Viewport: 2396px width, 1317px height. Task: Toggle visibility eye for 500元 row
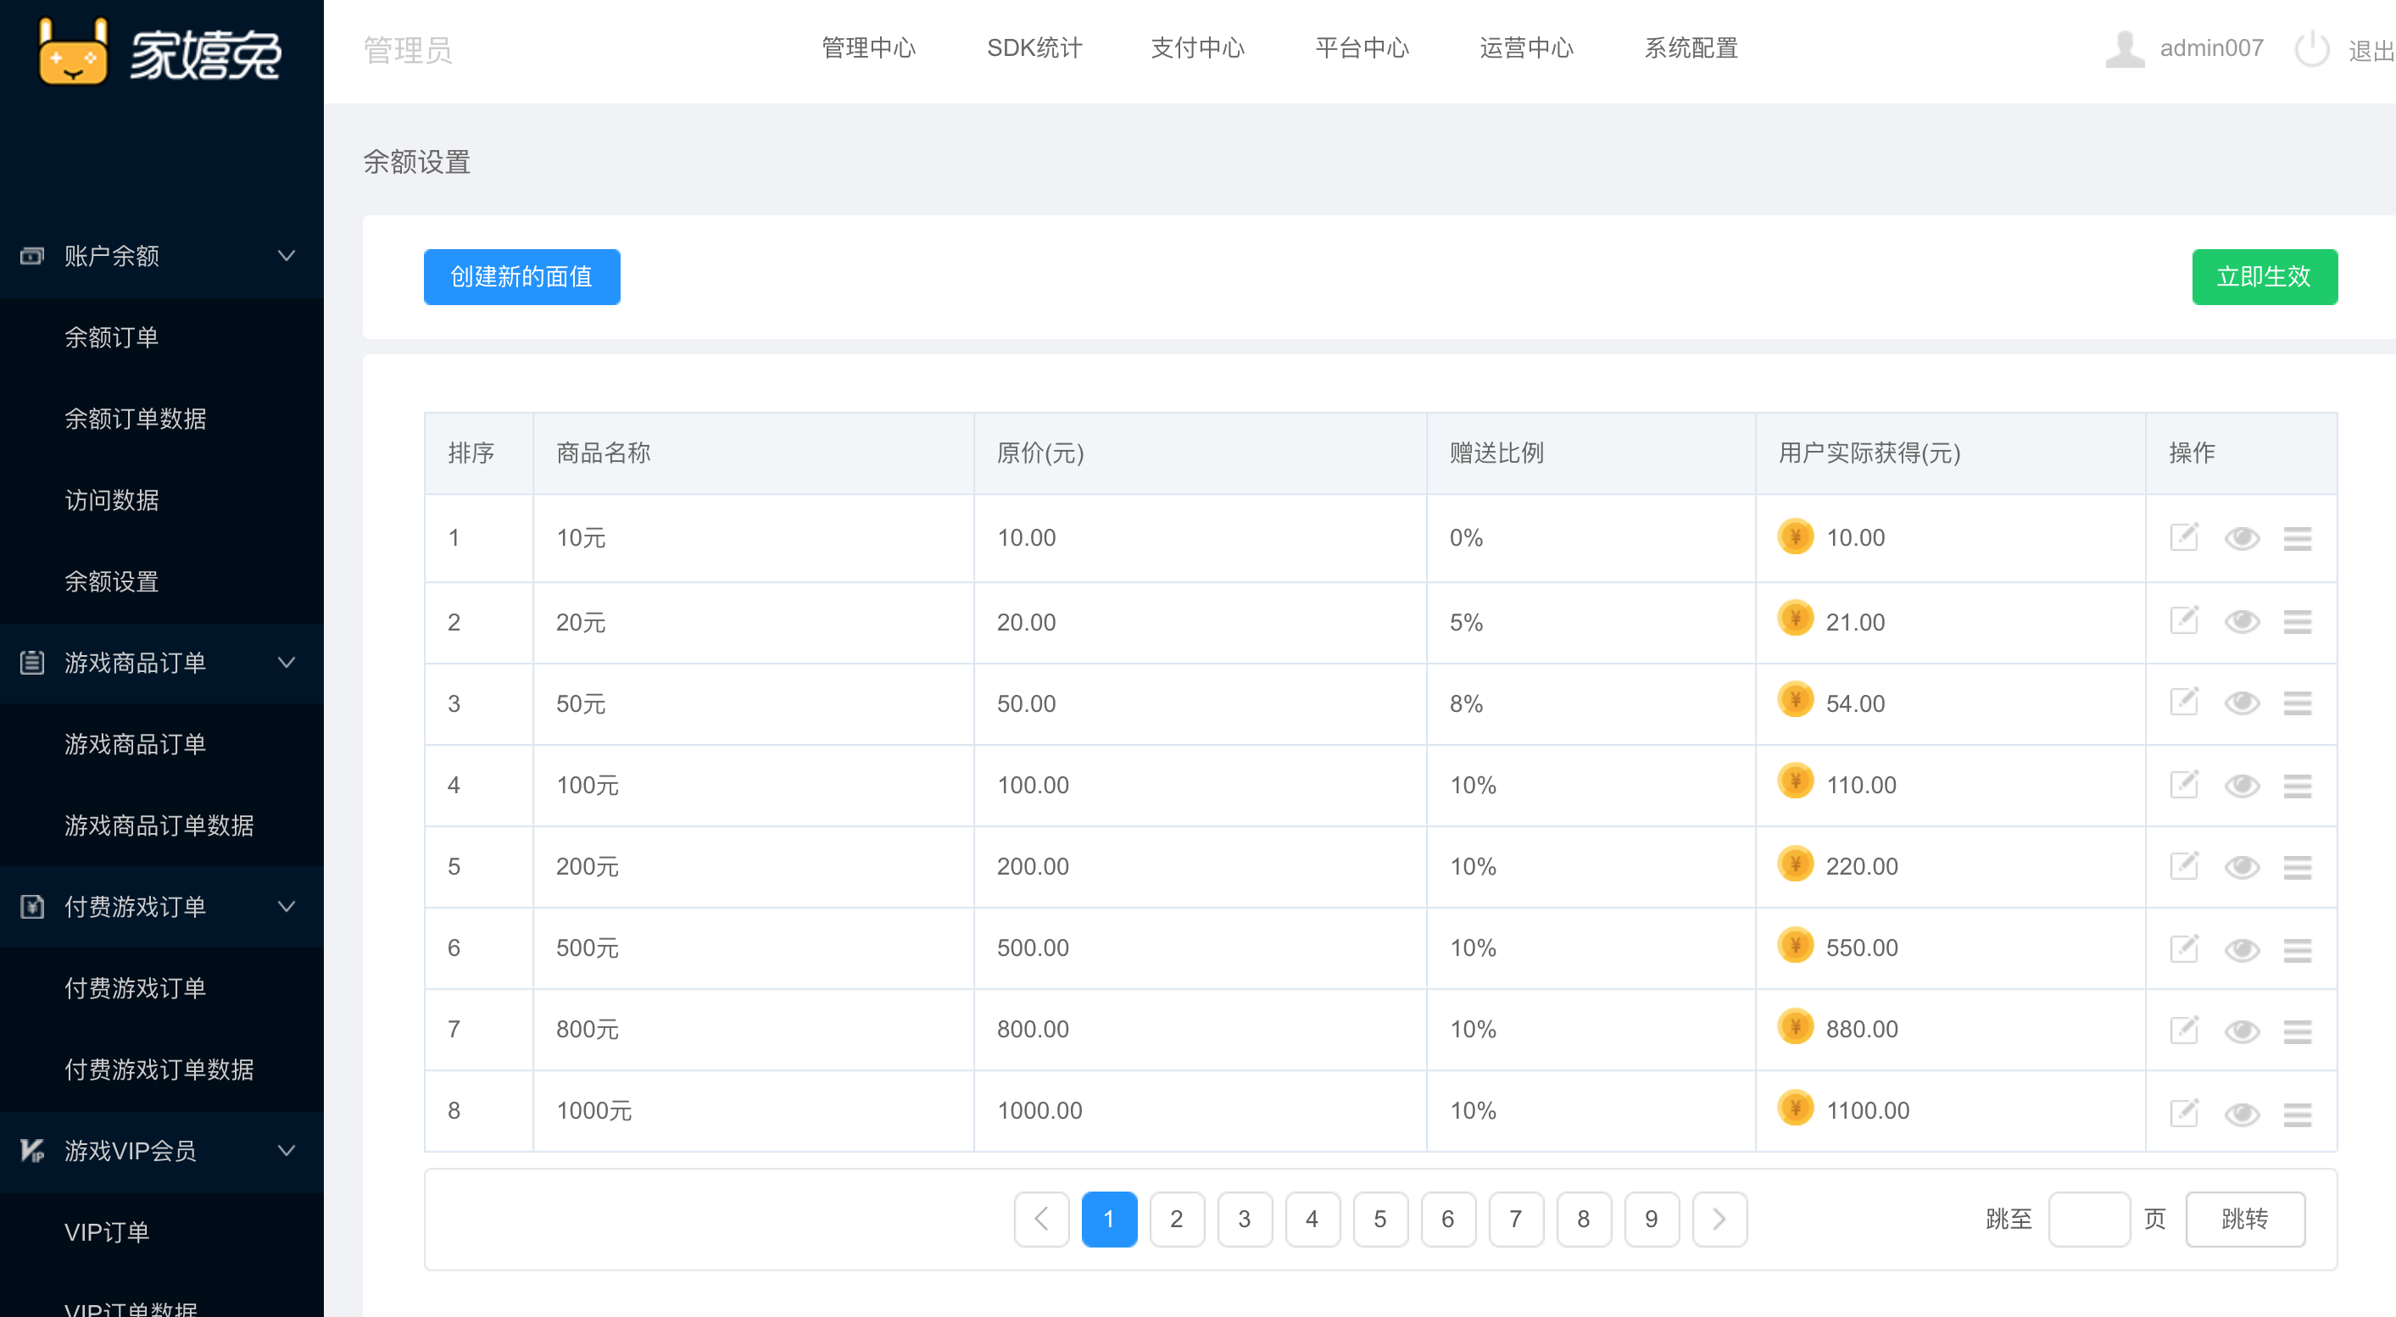[x=2242, y=949]
